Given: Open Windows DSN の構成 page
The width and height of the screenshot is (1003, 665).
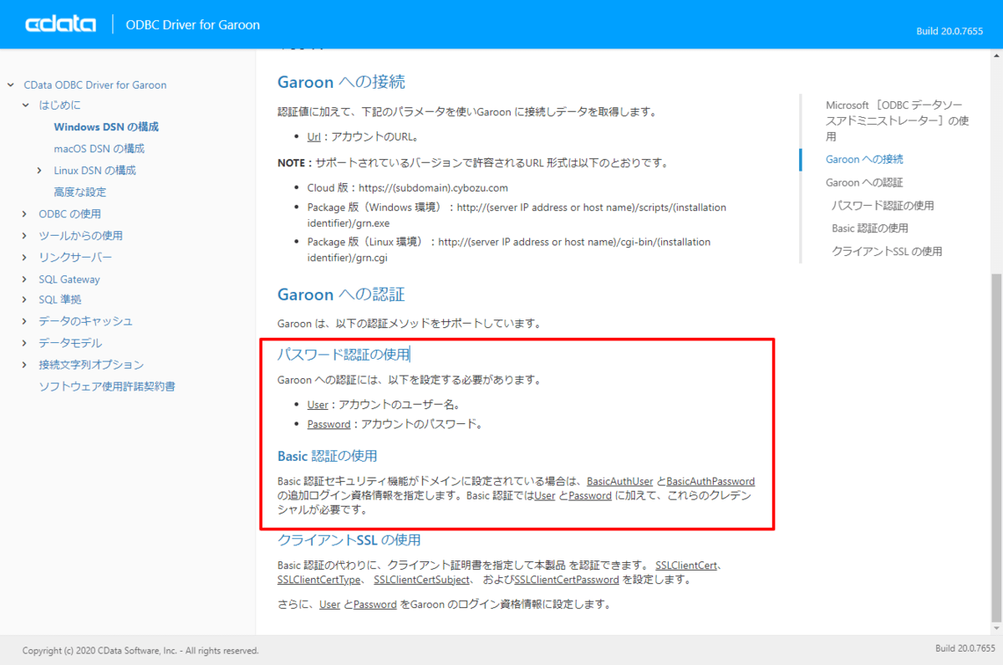Looking at the screenshot, I should (106, 127).
